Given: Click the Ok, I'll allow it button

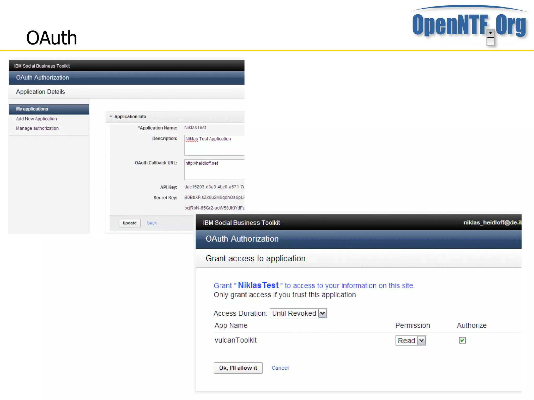Looking at the screenshot, I should point(238,368).
